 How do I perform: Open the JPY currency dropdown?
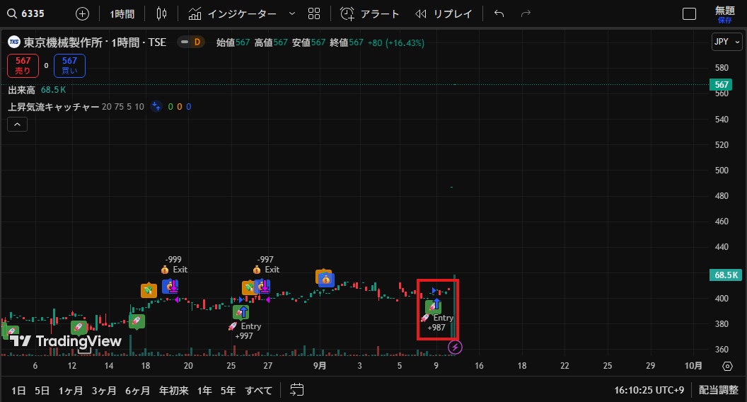(x=727, y=42)
